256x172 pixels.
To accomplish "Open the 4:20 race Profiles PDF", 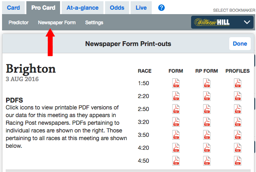I will tap(238, 148).
